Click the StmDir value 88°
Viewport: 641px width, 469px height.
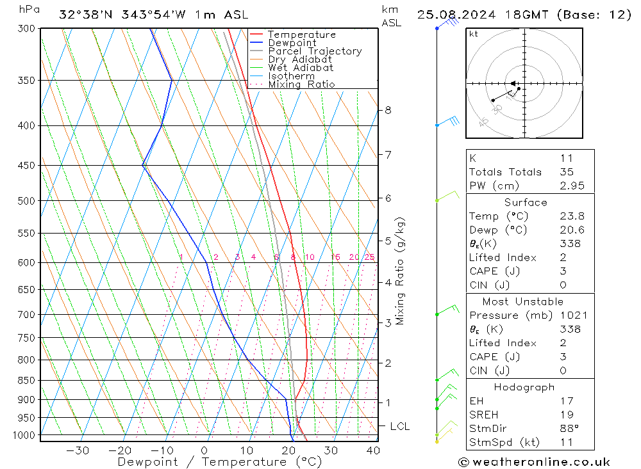click(569, 429)
